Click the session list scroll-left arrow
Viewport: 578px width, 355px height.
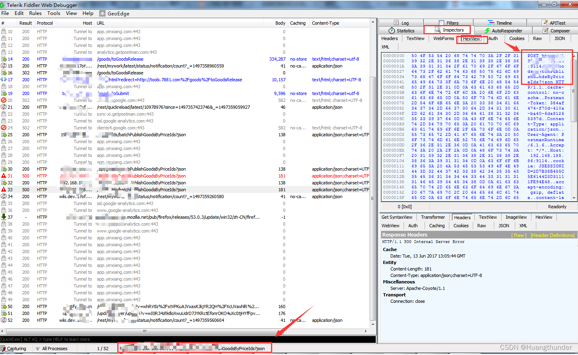coord(2,331)
